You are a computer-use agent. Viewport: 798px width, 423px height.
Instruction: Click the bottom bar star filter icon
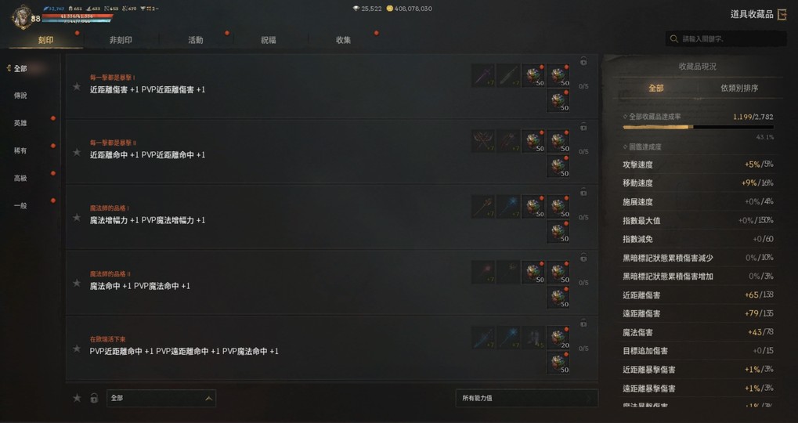pyautogui.click(x=77, y=398)
